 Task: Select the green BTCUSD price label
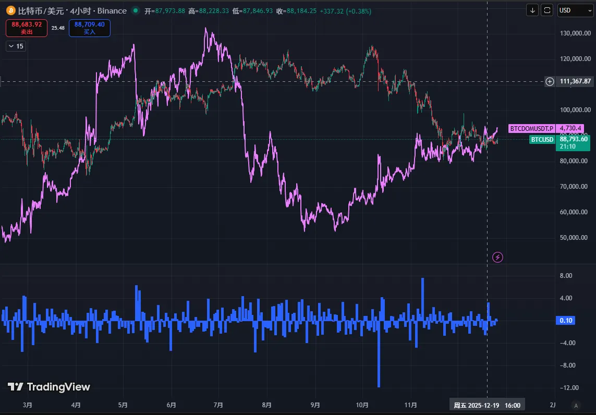pos(542,139)
